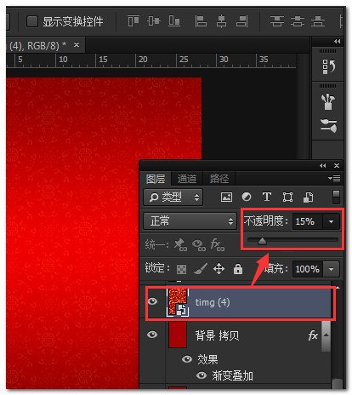This screenshot has height=395, width=352.
Task: Click the 不透明度 15% value field
Action: [307, 221]
